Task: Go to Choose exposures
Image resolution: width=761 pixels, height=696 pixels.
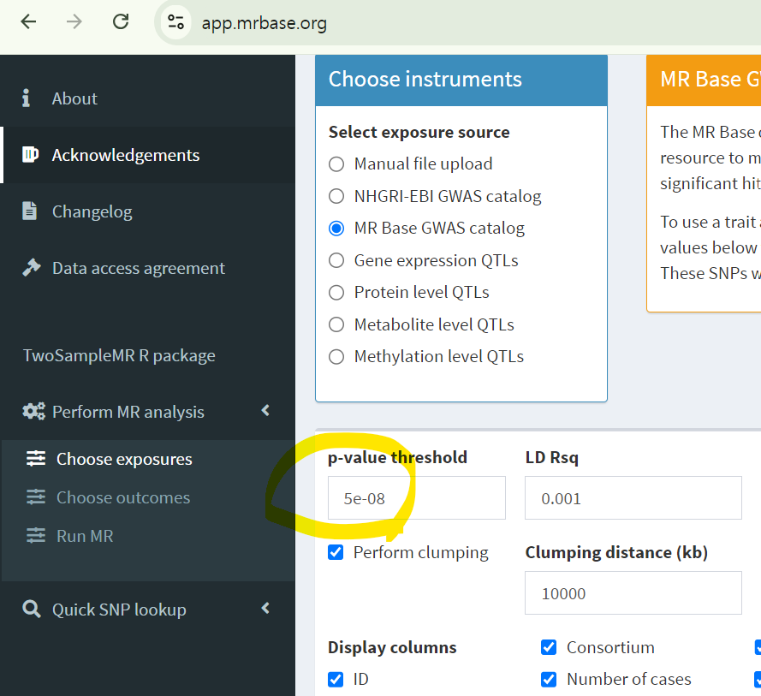Action: pyautogui.click(x=124, y=459)
